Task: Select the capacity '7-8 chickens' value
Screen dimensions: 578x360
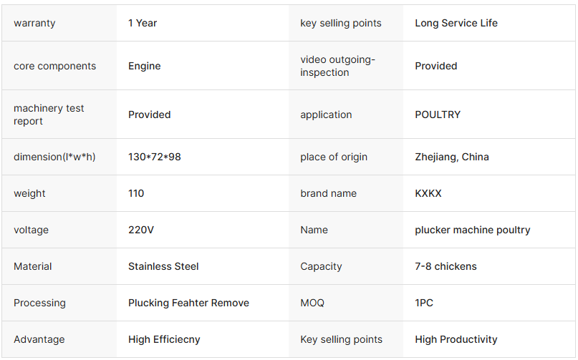Action: point(445,266)
